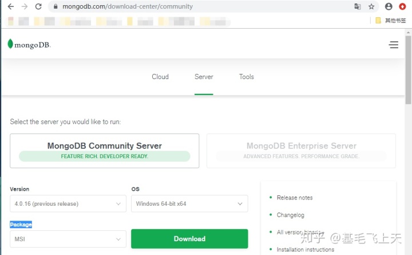Click the page vertical scrollbar
The height and width of the screenshot is (255, 412).
pos(408,70)
